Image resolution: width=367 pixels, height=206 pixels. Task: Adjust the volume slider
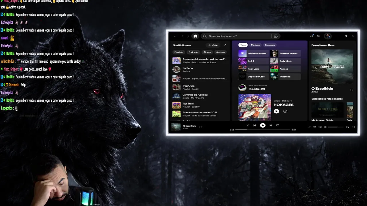336,127
